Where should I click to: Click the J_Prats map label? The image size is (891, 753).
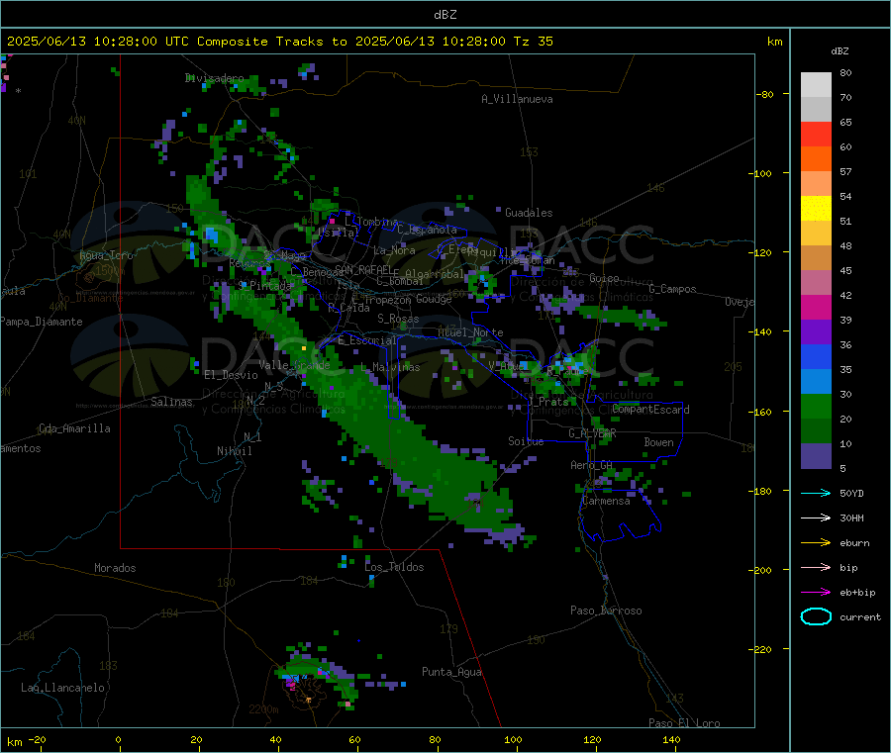[547, 402]
